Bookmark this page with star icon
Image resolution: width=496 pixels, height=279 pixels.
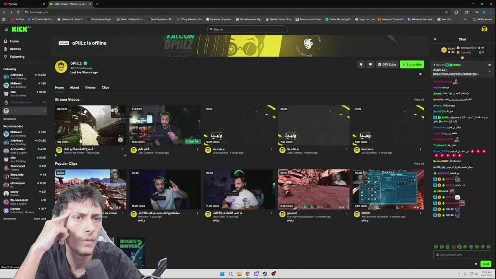coord(446,12)
